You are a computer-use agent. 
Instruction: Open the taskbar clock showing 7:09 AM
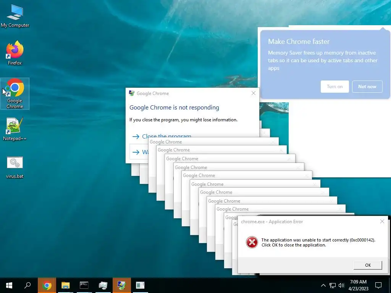(x=358, y=285)
